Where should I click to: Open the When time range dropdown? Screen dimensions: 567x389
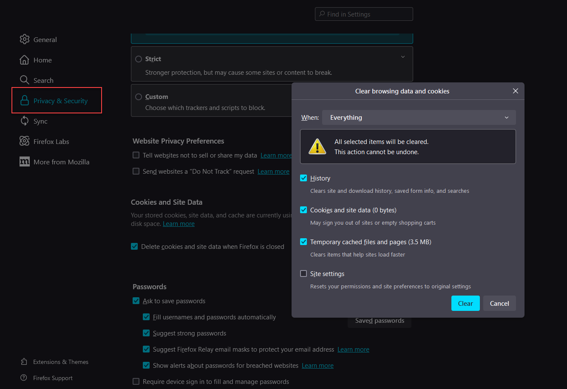(x=419, y=118)
